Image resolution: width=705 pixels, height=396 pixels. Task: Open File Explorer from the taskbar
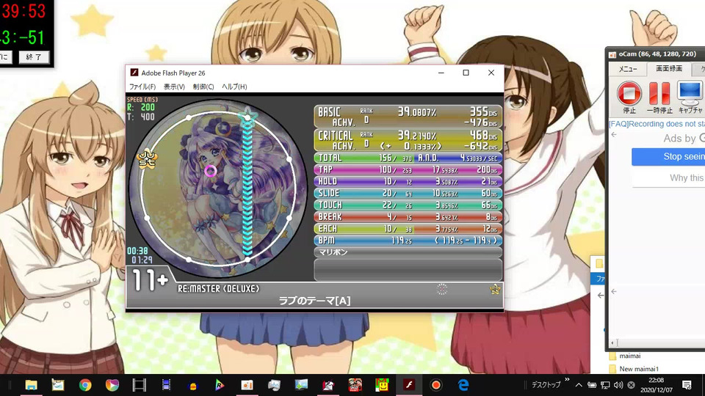31,385
